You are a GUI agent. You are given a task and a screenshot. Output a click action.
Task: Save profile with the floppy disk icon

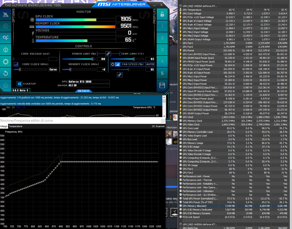click(162, 85)
